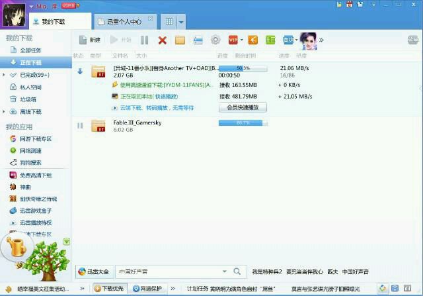Click Another task progress bar at 50.3%
The image size is (423, 296).
[x=243, y=68]
